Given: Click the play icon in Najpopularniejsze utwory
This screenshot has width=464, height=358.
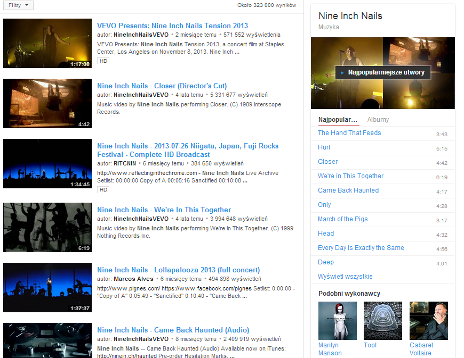Looking at the screenshot, I should pyautogui.click(x=342, y=72).
